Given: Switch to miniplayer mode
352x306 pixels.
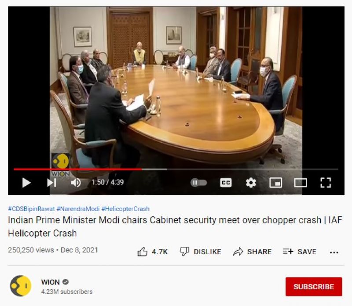Looking at the screenshot, I should (276, 183).
